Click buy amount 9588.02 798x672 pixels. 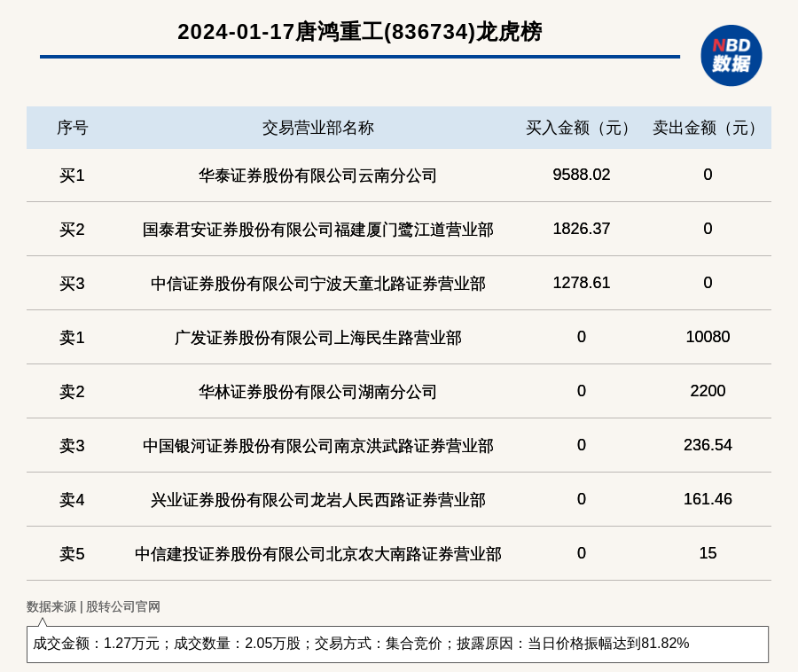581,175
